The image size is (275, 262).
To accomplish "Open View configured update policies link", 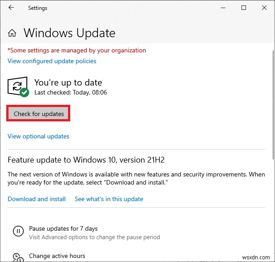I will [x=52, y=61].
